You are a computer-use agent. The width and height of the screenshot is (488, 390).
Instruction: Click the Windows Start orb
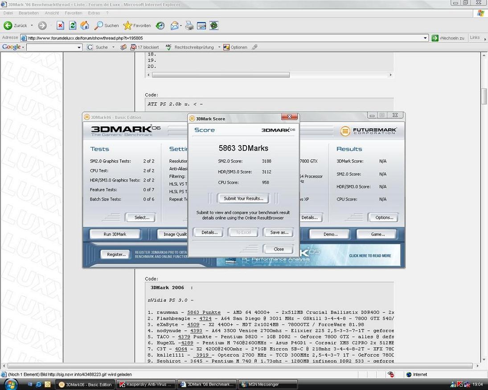click(x=10, y=384)
